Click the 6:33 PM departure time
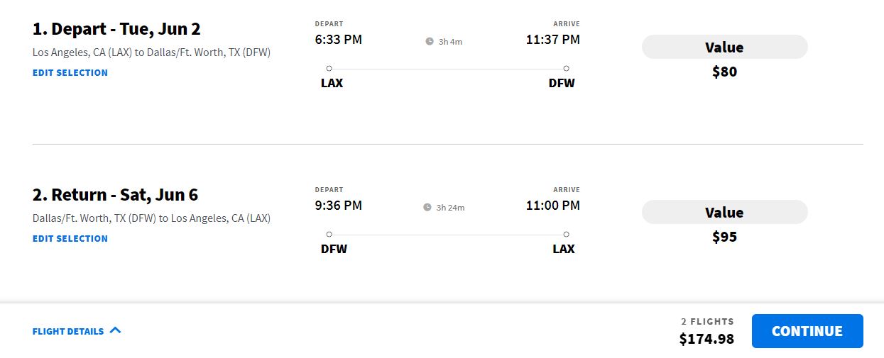The image size is (884, 358). [x=339, y=40]
